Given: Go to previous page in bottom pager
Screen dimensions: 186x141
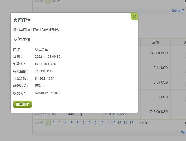Looking at the screenshot, I should click(41, 123).
